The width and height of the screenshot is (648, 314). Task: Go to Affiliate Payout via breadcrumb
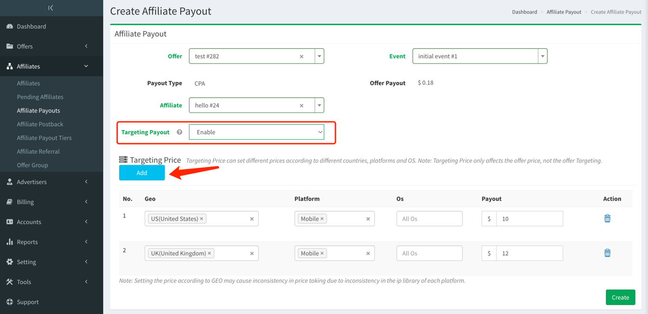(x=564, y=12)
